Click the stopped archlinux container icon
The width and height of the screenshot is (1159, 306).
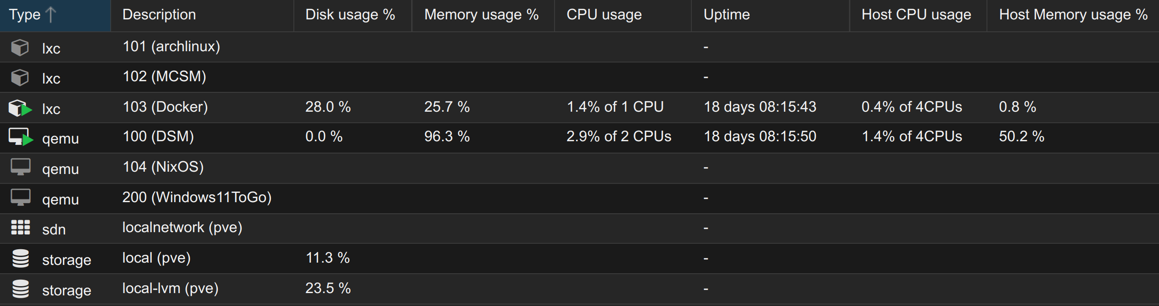click(x=20, y=47)
